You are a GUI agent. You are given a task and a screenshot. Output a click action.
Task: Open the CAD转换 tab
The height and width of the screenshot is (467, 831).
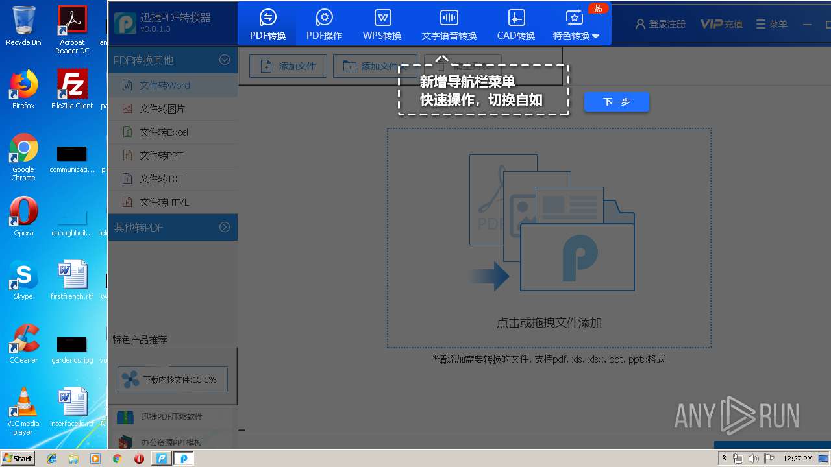pos(515,24)
